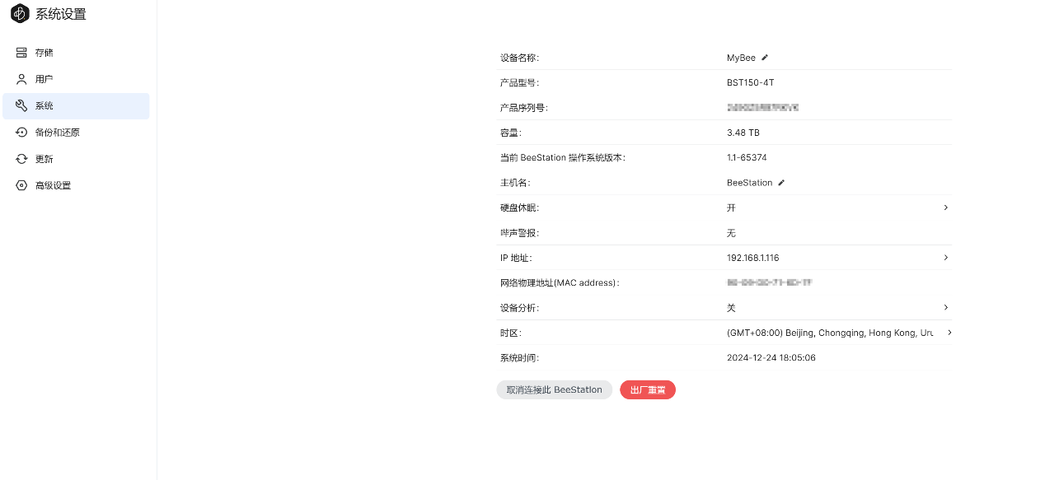
Task: Select the 高级设置 menu entry
Action: pos(53,185)
